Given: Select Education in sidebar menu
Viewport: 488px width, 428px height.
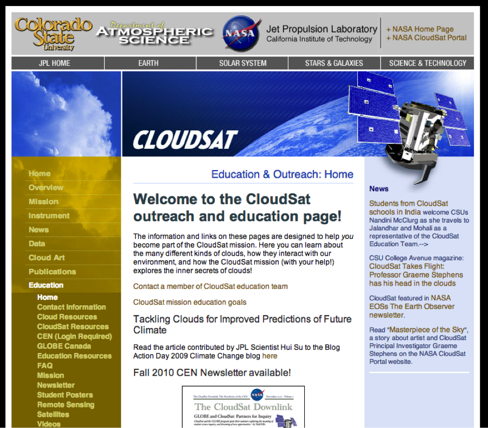Looking at the screenshot, I should pos(46,285).
